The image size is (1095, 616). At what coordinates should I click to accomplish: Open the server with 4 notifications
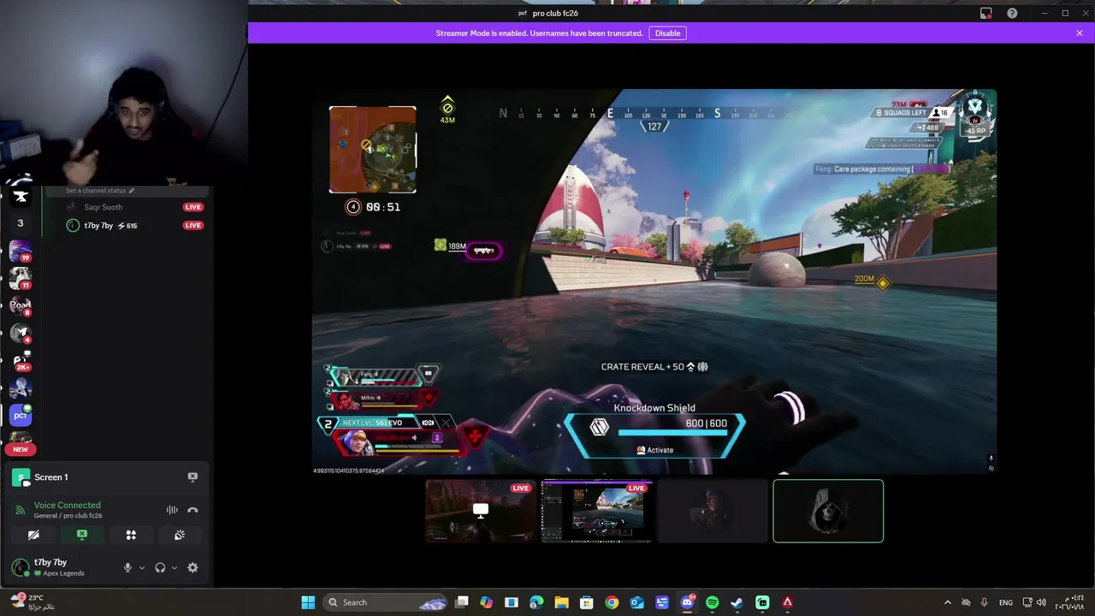point(21,333)
